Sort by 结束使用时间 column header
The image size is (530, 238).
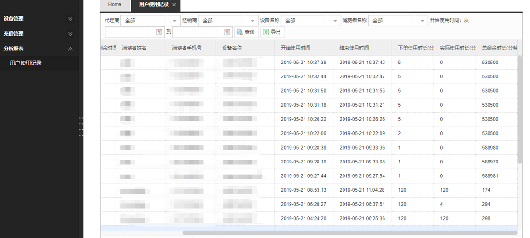pyautogui.click(x=354, y=48)
